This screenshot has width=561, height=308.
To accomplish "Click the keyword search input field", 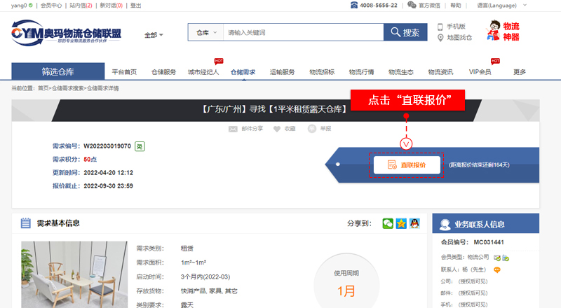I will point(302,33).
